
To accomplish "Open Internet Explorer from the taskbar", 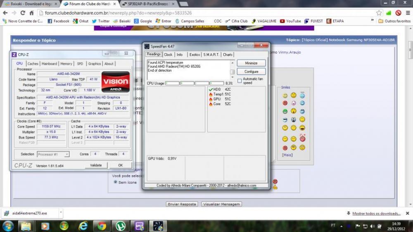I will (83, 226).
